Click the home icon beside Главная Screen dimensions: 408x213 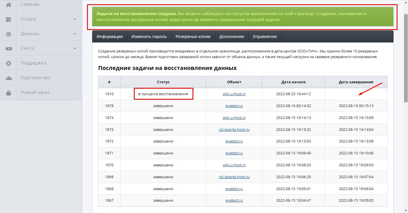pos(9,5)
